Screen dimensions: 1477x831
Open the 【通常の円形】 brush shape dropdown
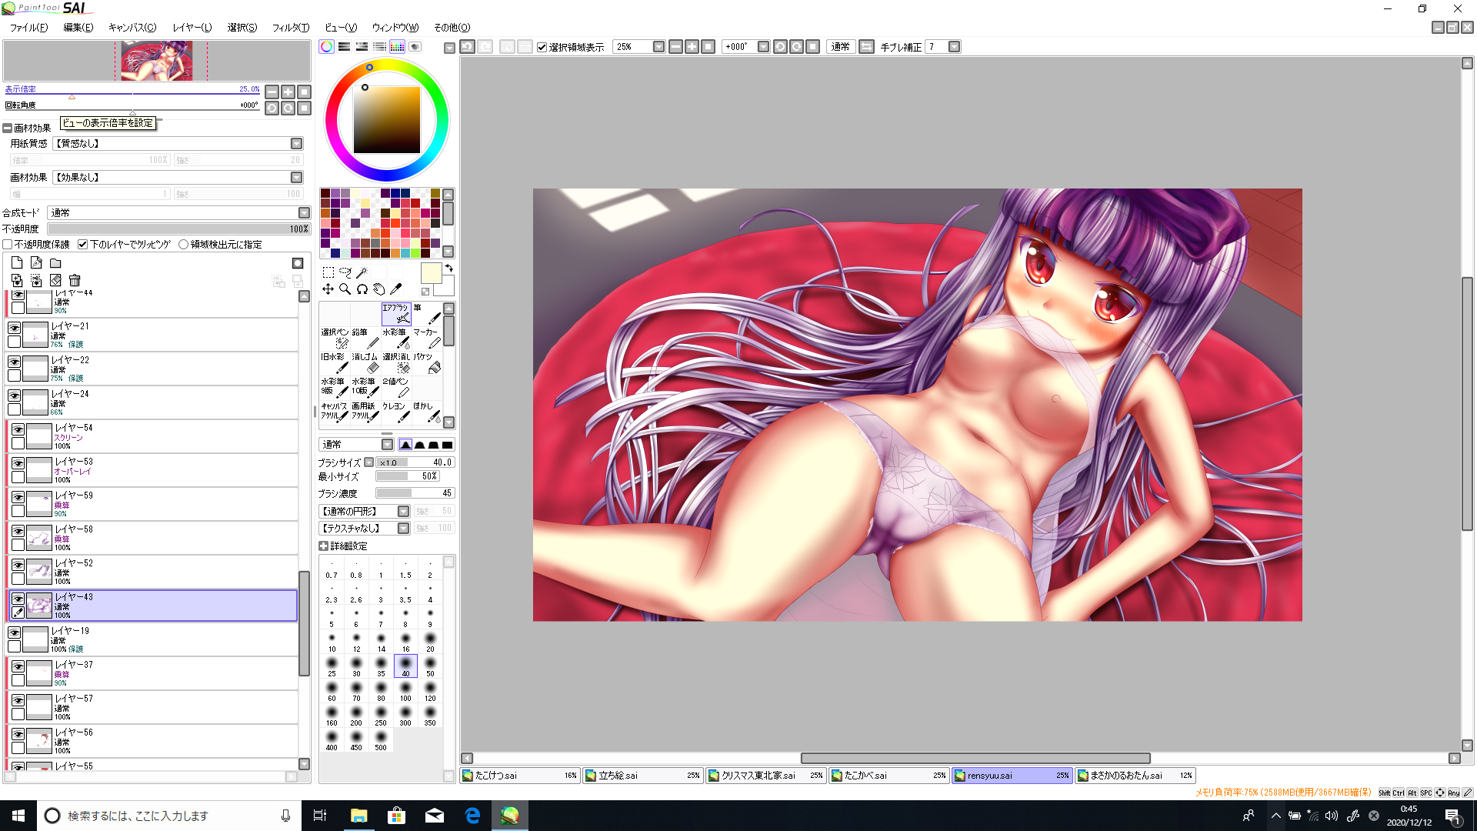point(403,512)
